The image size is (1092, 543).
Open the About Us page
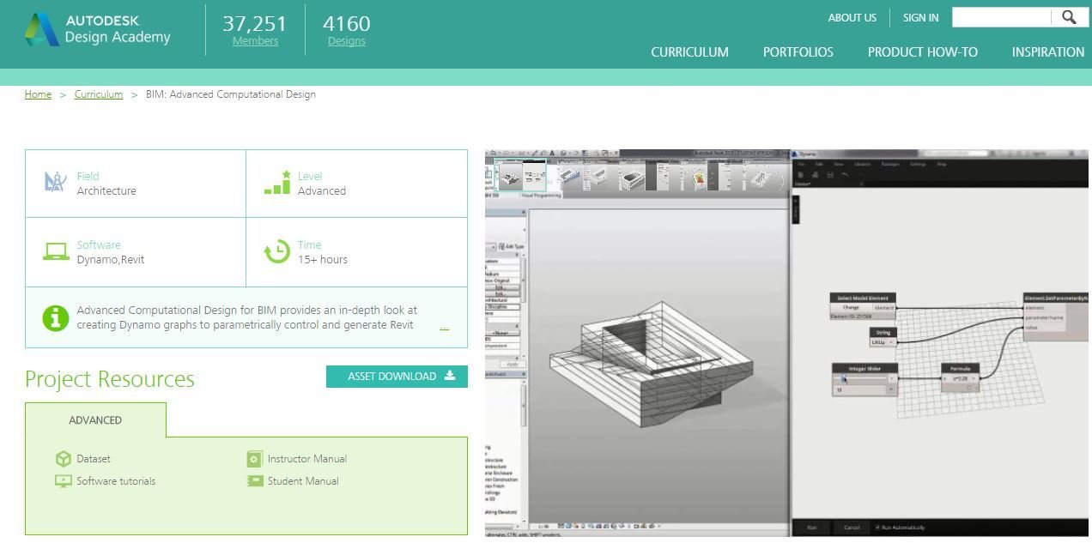852,18
